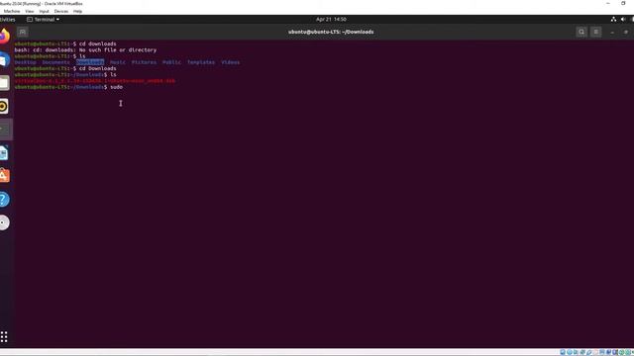Click the Templates directory in ls output
This screenshot has width=634, height=356.
click(x=201, y=62)
